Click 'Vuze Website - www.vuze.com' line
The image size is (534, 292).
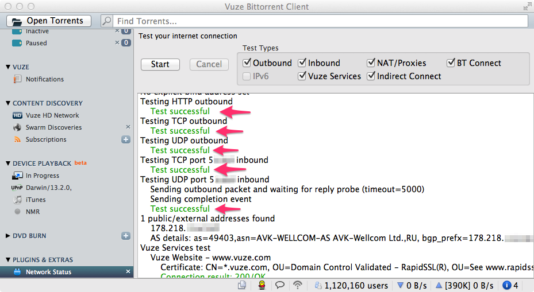[x=210, y=258]
